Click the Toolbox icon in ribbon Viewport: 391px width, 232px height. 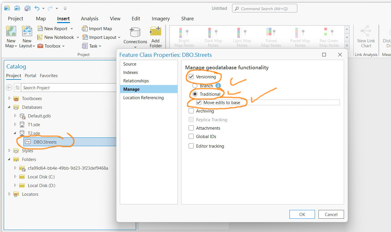pos(40,46)
